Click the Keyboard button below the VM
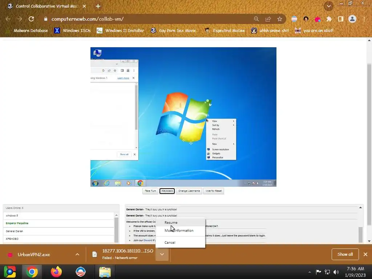The image size is (372, 279). 167,191
